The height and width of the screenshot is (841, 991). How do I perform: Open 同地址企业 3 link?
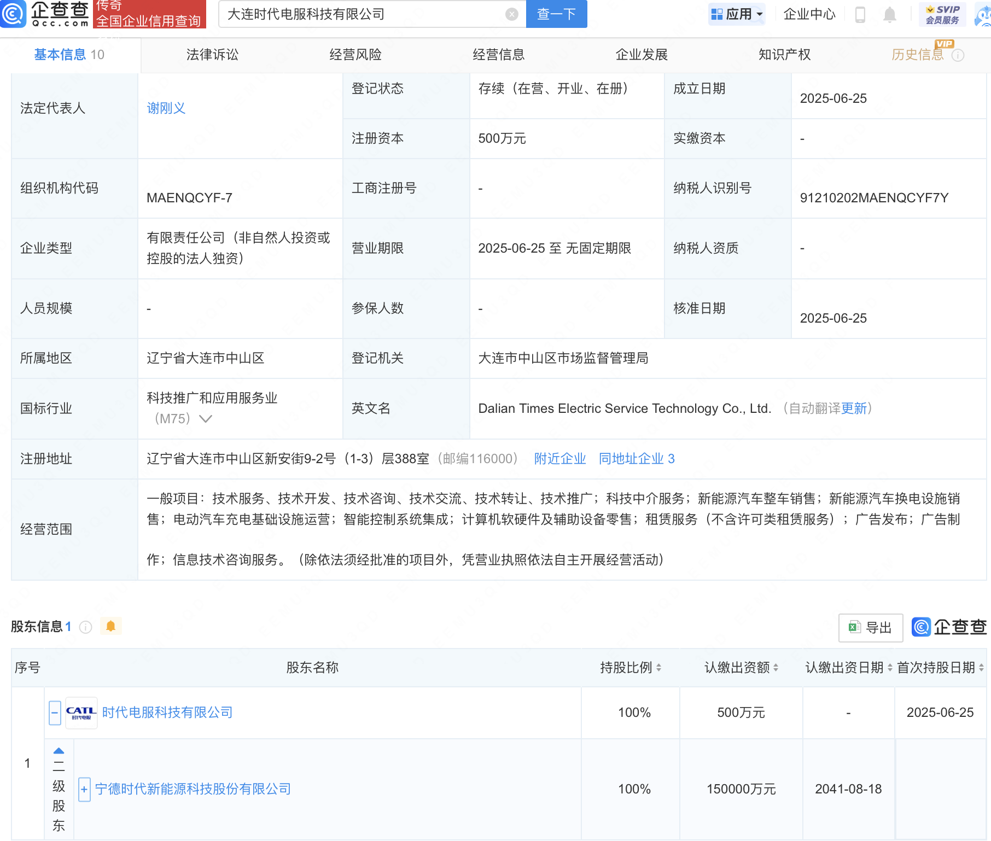click(x=637, y=459)
